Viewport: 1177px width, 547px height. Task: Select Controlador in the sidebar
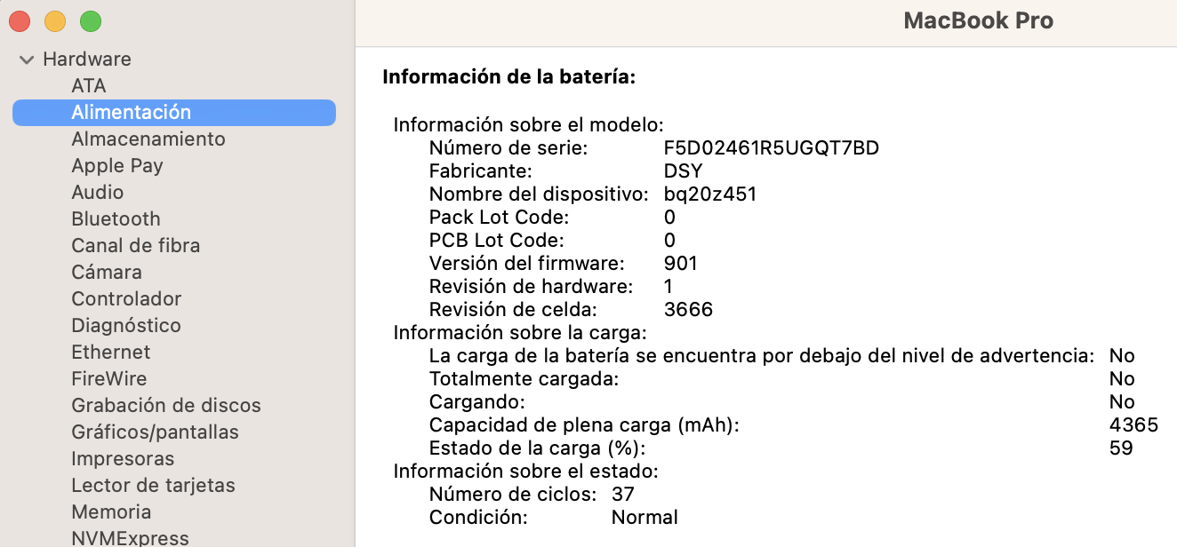[x=126, y=299]
